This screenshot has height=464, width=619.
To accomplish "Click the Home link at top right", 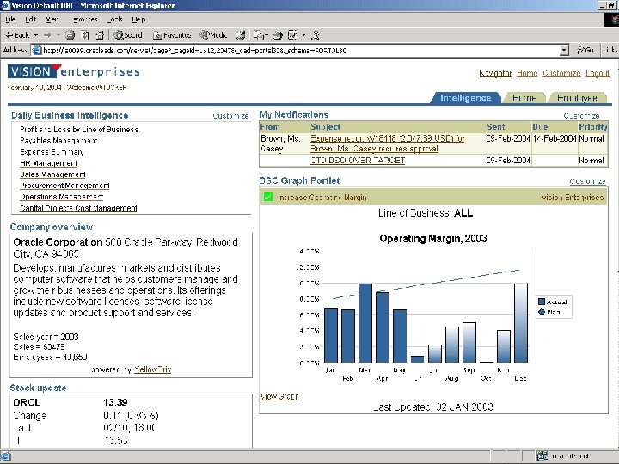I will click(x=527, y=73).
